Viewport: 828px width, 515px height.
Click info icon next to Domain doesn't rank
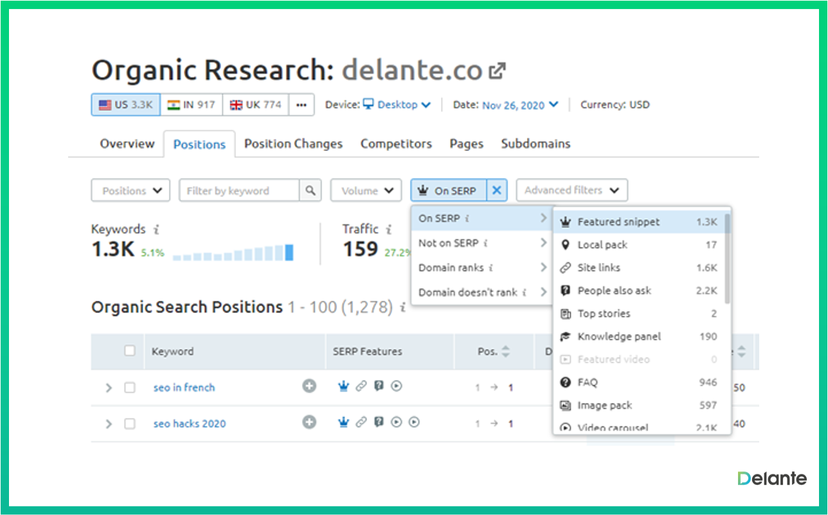tap(524, 292)
